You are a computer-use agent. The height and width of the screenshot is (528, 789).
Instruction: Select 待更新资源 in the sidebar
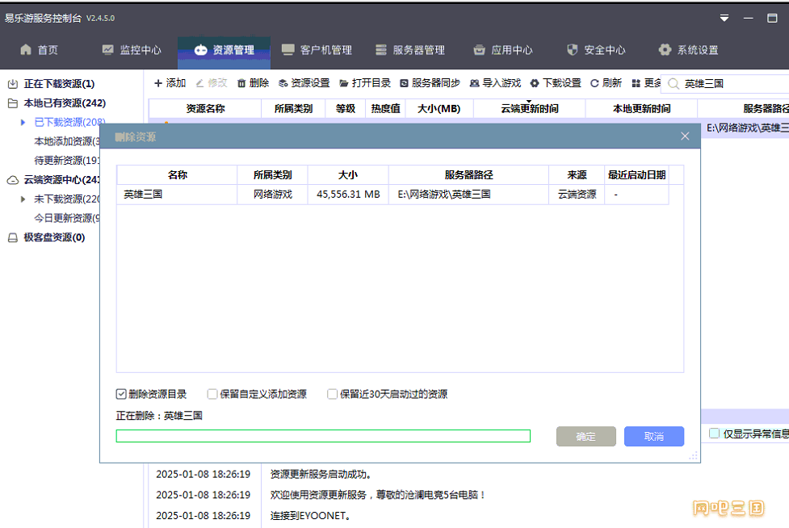pos(67,161)
